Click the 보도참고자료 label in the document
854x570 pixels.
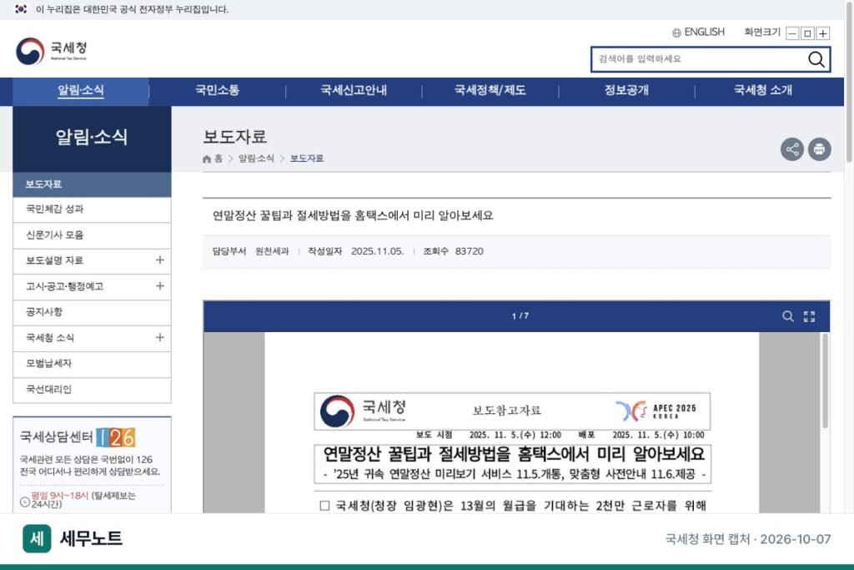point(506,411)
